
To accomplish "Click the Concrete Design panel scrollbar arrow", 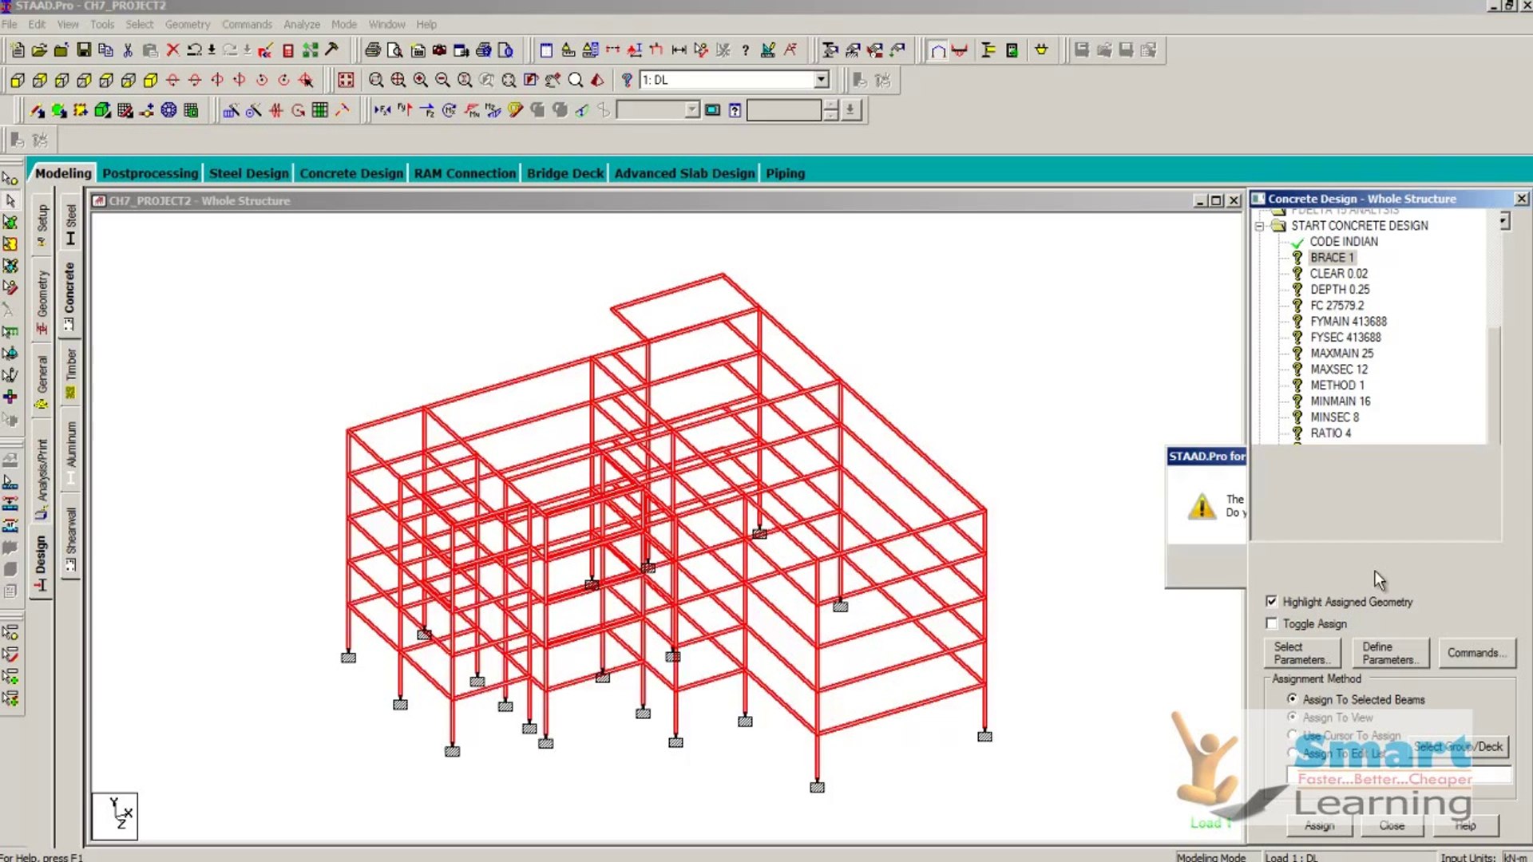I will point(1504,220).
